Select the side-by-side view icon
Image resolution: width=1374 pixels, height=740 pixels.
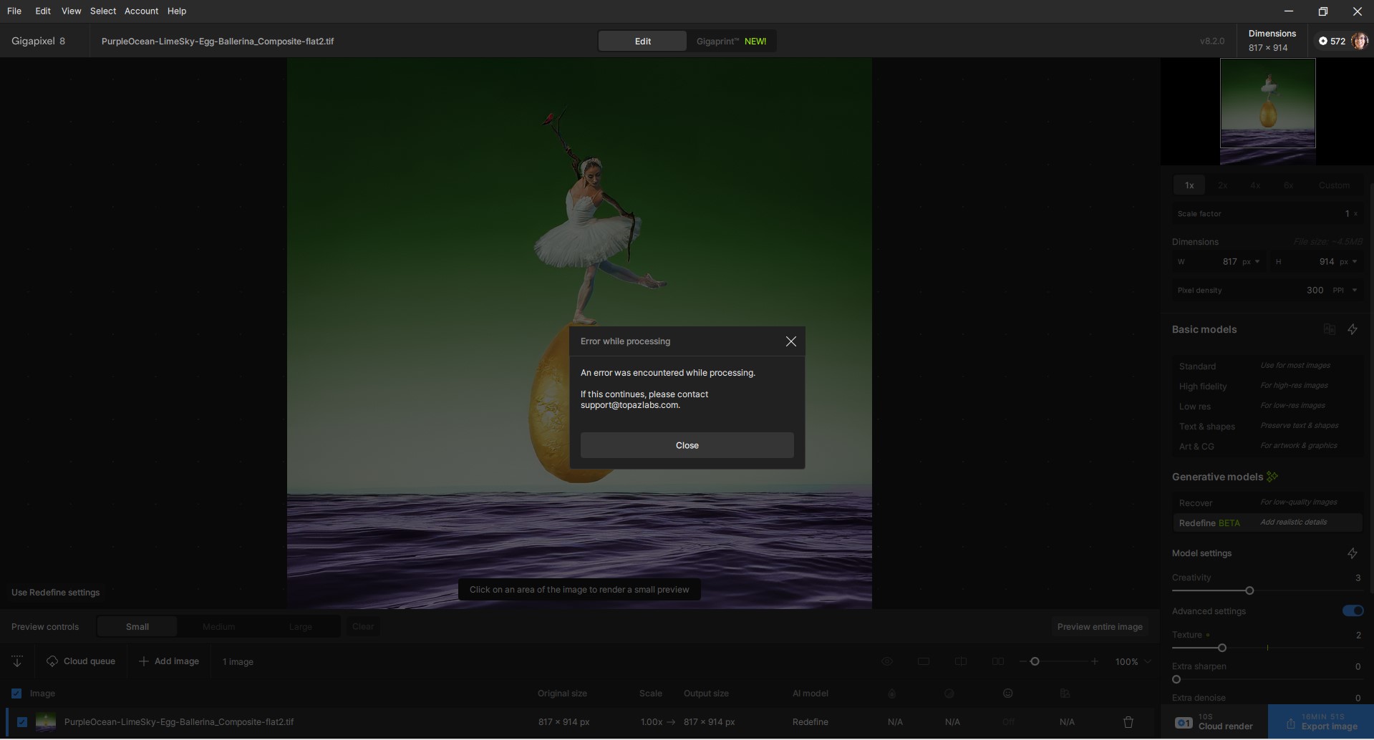tap(998, 661)
